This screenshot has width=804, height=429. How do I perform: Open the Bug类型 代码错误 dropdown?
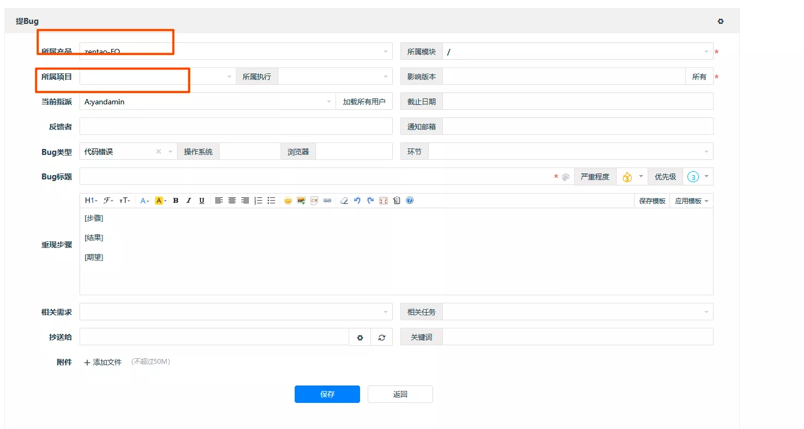pyautogui.click(x=129, y=152)
